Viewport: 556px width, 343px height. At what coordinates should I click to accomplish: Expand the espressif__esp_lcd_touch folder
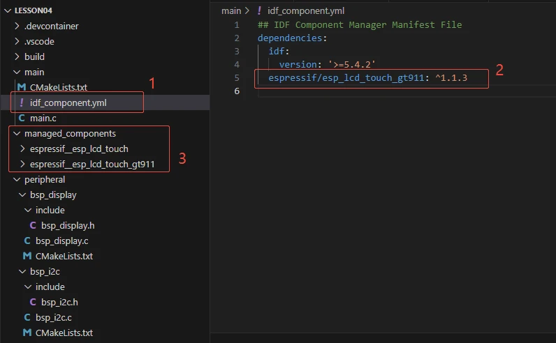[x=23, y=148]
